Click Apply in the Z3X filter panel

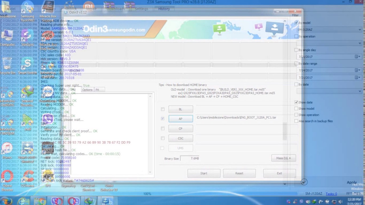pos(352,183)
